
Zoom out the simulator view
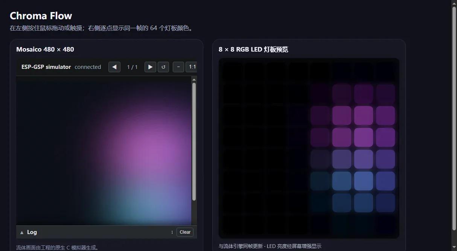tap(178, 67)
